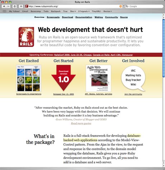Open the Dev bookmarks dropdown
The image size is (165, 170).
point(73,11)
